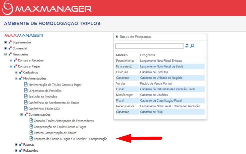Expand the Comercial tree node
Image resolution: width=246 pixels, height=154 pixels.
point(5,48)
